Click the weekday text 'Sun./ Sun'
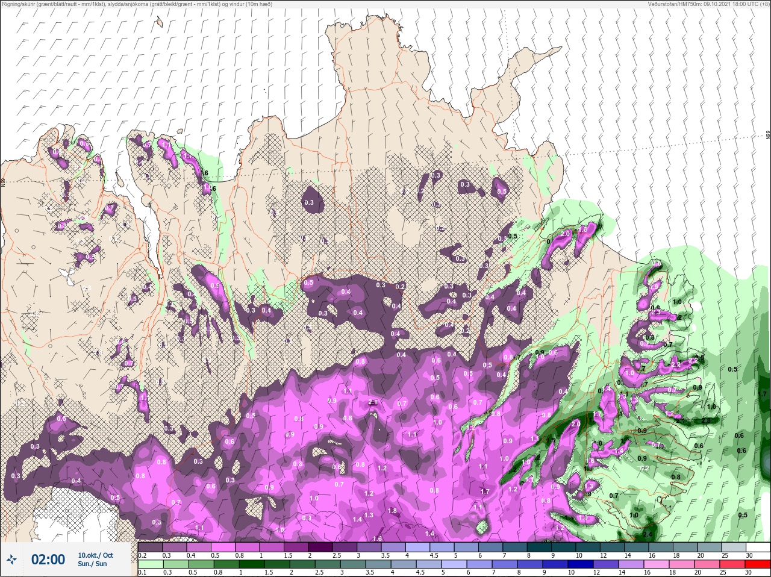Viewport: 771px width, 577px height. (92, 564)
